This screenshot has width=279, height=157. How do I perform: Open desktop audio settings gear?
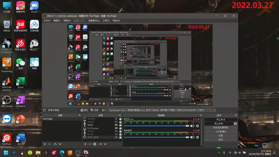tap(197, 137)
